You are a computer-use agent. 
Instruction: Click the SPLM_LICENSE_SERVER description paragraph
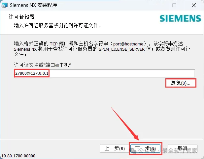click(x=102, y=49)
